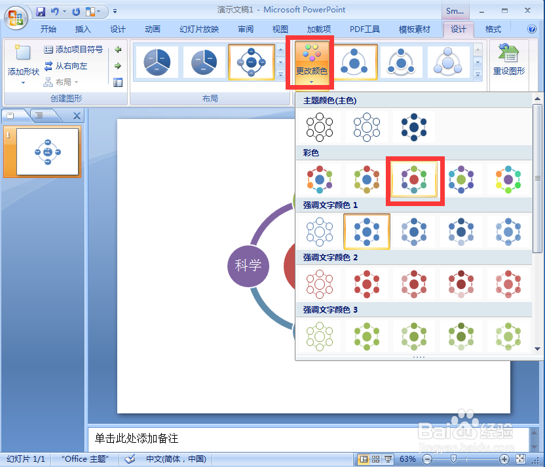The image size is (545, 467).
Task: Click the color gallery scrollbar down arrow
Action: [x=537, y=349]
